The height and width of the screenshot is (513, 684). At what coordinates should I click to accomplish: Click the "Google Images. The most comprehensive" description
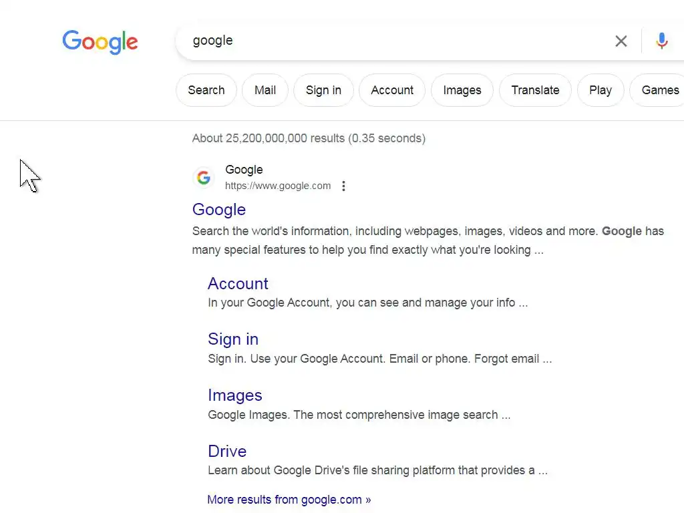(x=359, y=414)
